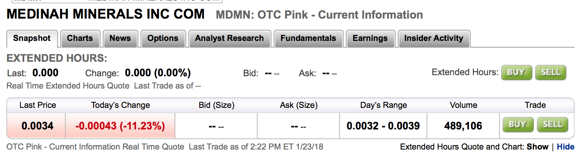This screenshot has height=154, width=584.
Task: Show the Extended Hours Quote and Chart
Action: click(x=538, y=147)
